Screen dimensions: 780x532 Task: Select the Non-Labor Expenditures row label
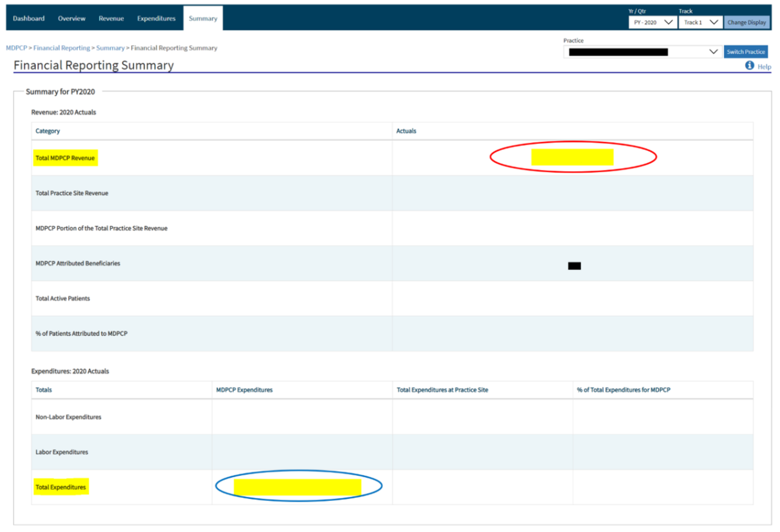[x=68, y=417]
